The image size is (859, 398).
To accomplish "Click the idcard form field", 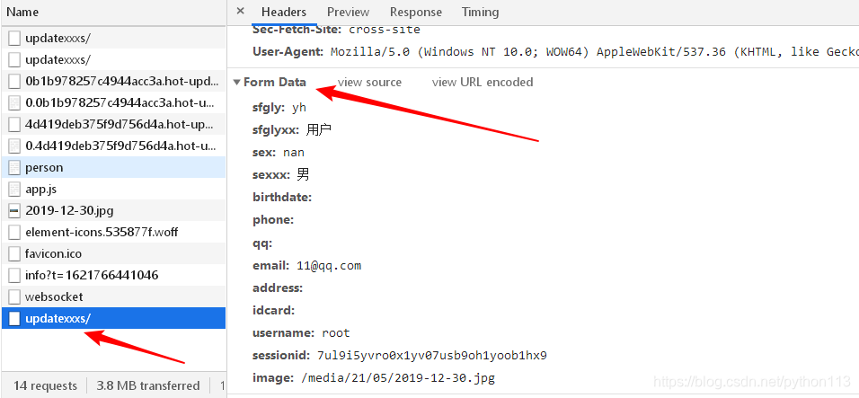I will tap(274, 311).
